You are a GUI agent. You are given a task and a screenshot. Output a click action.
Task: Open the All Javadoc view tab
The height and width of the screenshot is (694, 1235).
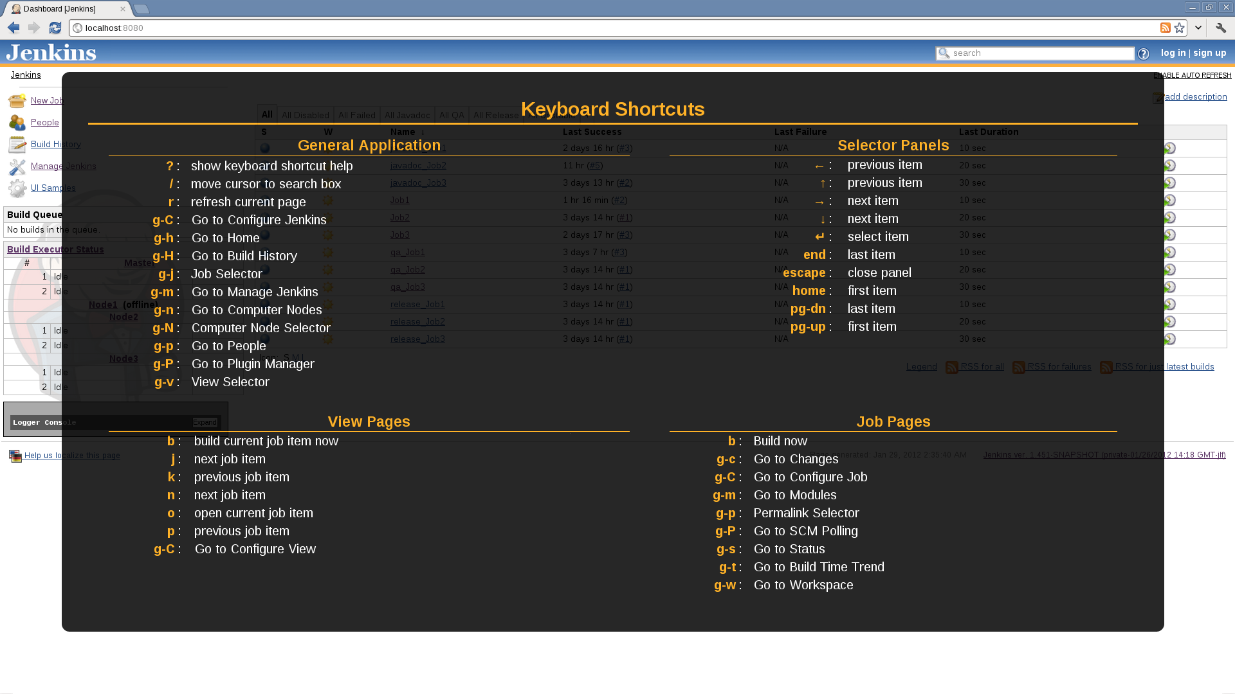(x=407, y=115)
